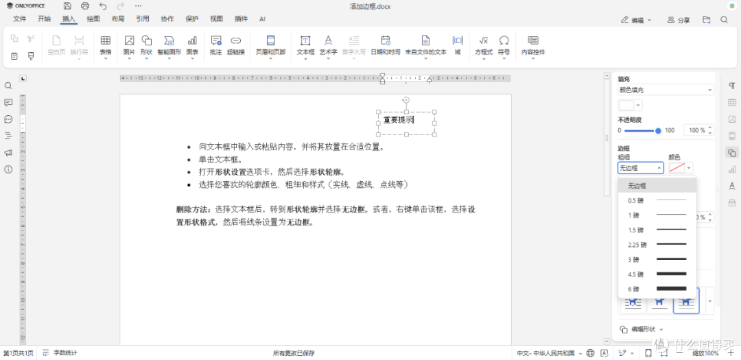Select 0.5 磅 border thickness

[657, 200]
